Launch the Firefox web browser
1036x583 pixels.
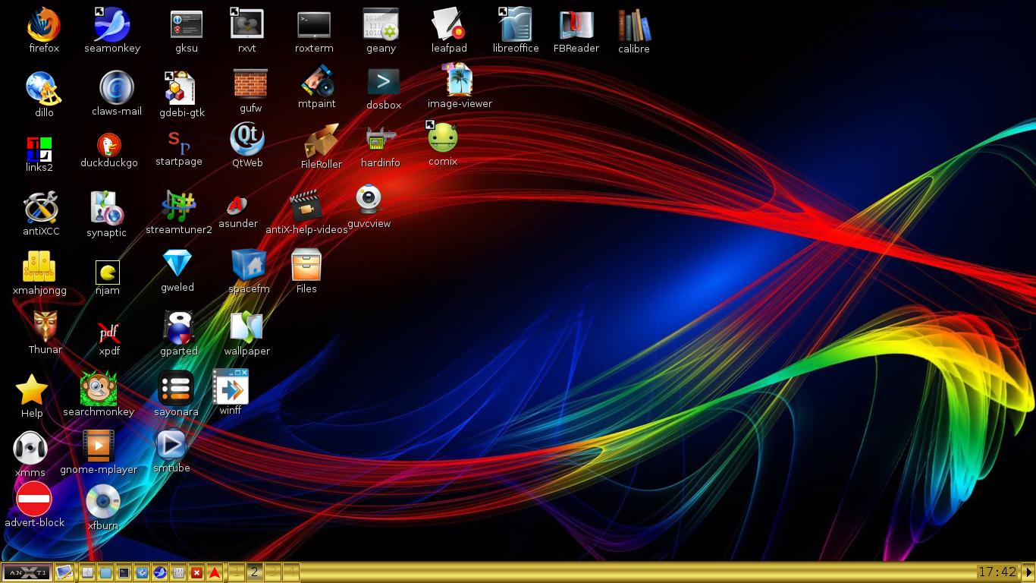pos(43,23)
